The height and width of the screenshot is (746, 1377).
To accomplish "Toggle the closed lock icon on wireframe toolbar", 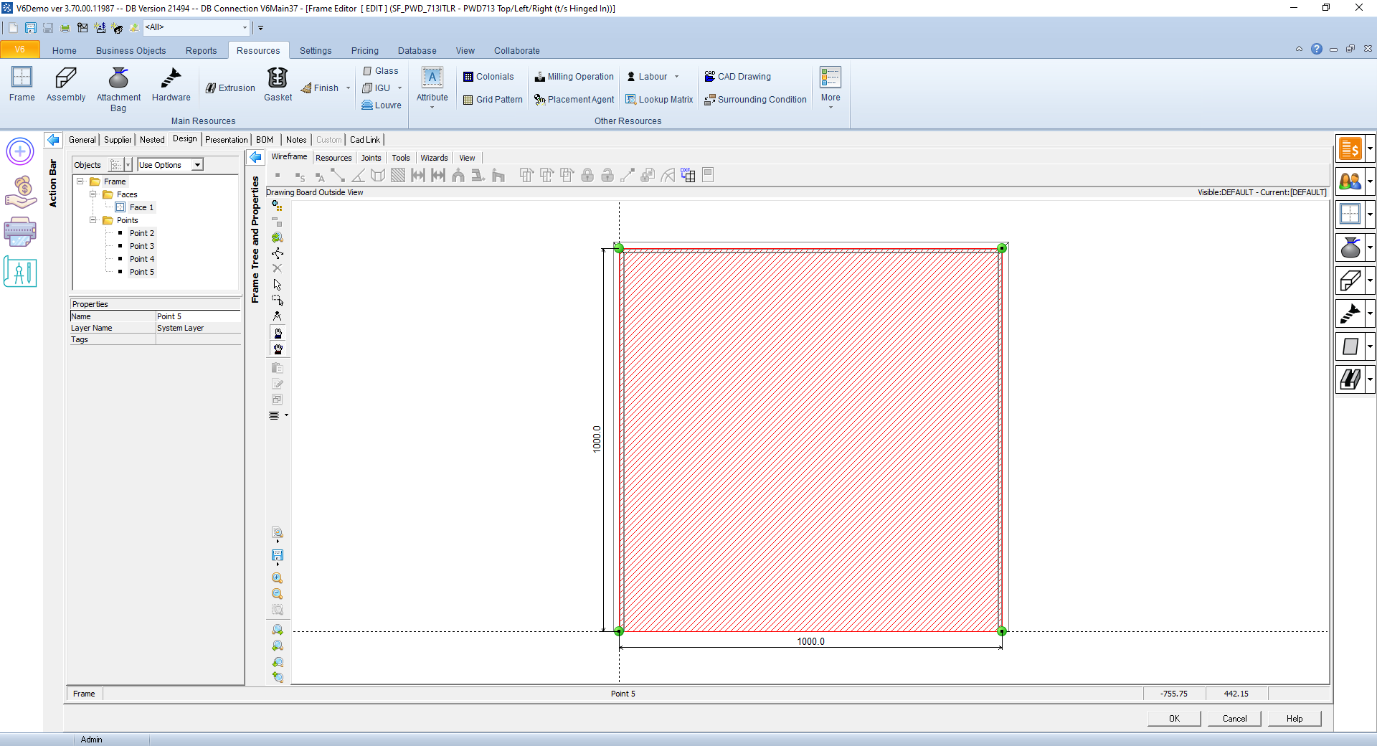I will 587,175.
